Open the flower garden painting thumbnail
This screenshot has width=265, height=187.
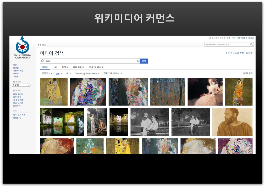[x=90, y=146]
